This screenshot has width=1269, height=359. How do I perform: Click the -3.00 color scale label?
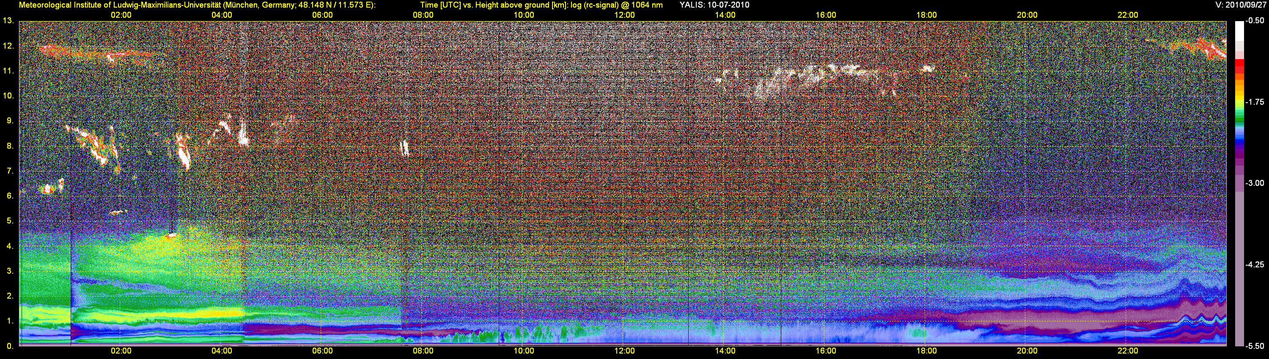[1254, 183]
